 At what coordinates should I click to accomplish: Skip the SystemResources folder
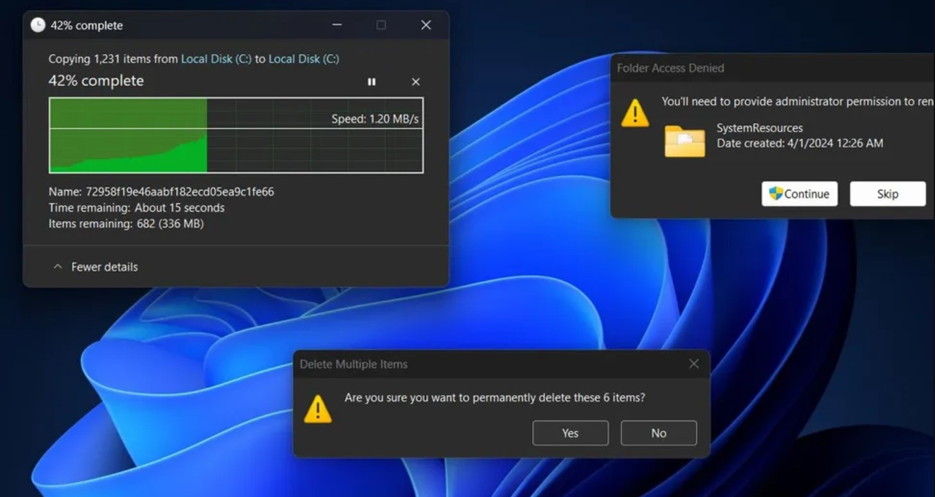(888, 194)
